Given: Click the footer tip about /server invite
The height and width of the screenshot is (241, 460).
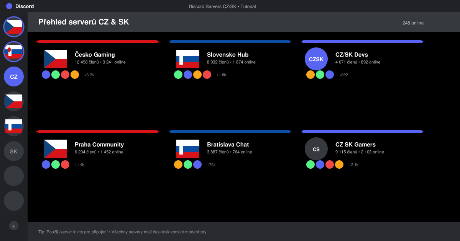Looking at the screenshot, I should 122,232.
